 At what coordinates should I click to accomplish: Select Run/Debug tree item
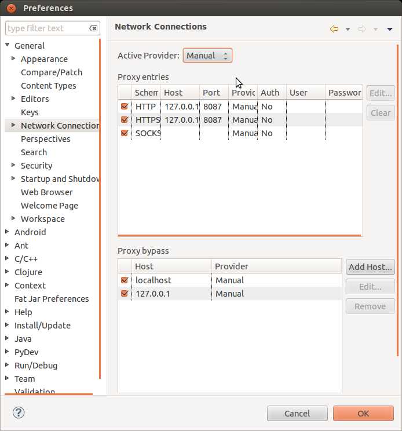tap(36, 366)
